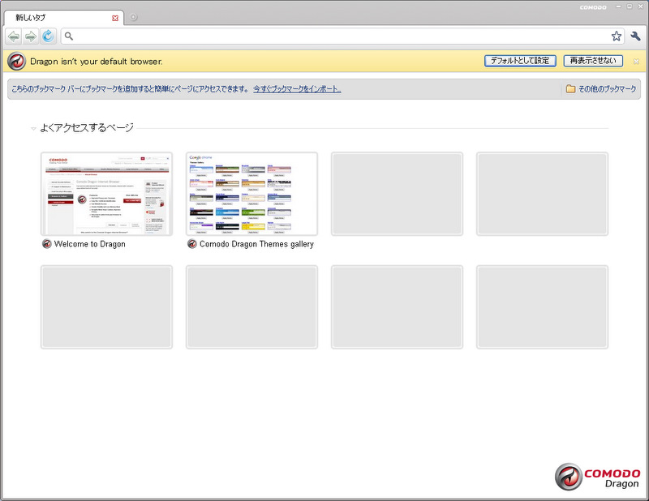Click the 再表示させない button
Image resolution: width=649 pixels, height=501 pixels.
(593, 61)
